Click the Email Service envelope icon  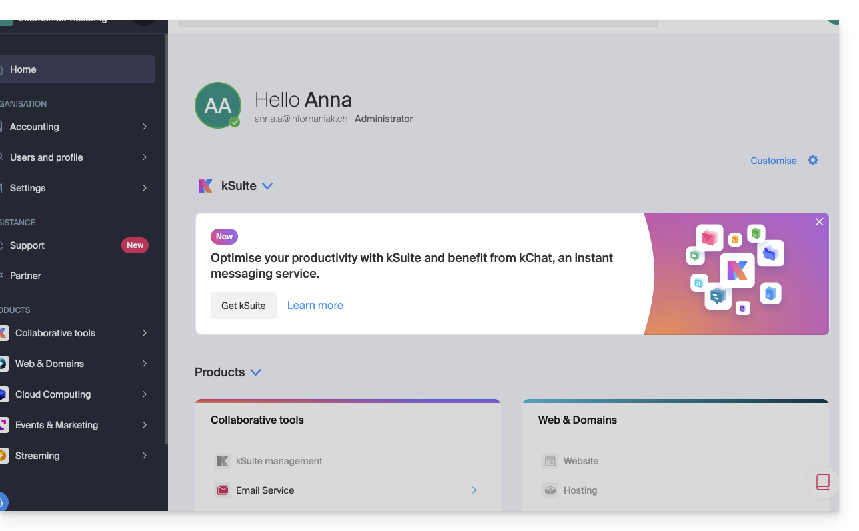[223, 490]
